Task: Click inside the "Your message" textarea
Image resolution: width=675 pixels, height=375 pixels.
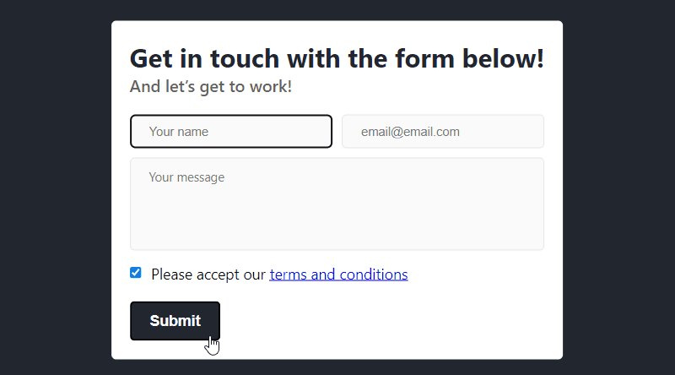Action: click(337, 204)
